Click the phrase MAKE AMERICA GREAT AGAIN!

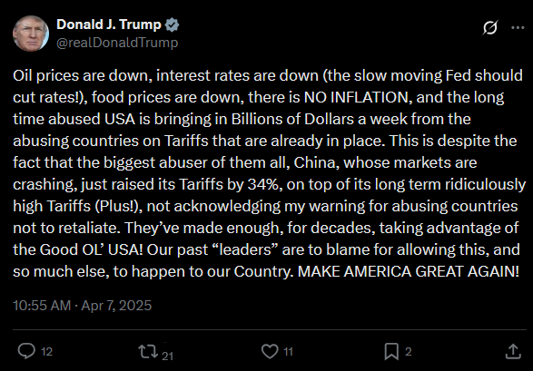pyautogui.click(x=409, y=271)
